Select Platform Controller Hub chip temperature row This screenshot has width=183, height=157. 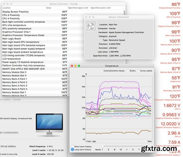click(x=36, y=66)
